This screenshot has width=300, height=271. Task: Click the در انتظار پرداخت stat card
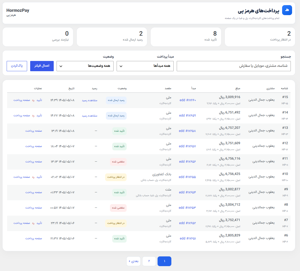point(260,37)
